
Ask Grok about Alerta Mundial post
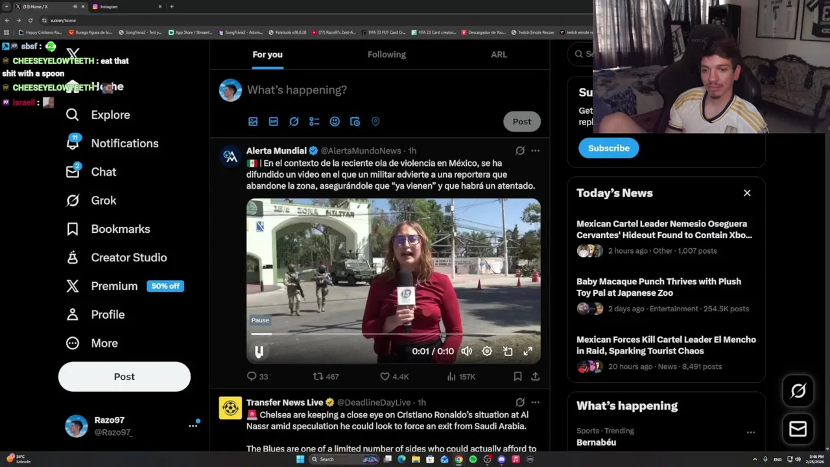click(520, 150)
